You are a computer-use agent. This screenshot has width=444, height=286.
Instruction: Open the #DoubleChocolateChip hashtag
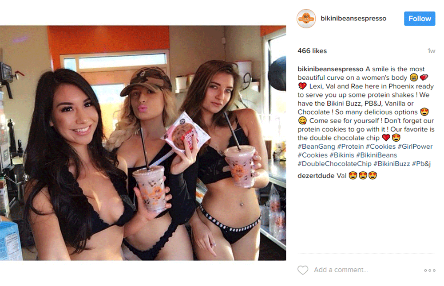tap(334, 164)
